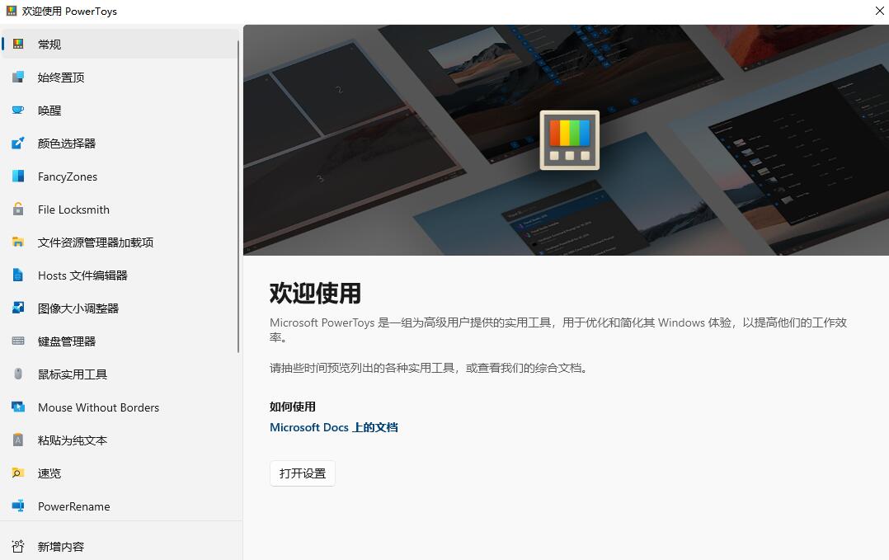Click the PowerRename icon
889x560 pixels.
tap(18, 506)
